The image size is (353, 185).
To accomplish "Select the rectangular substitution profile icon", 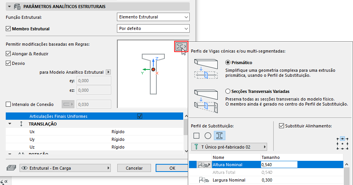I will pyautogui.click(x=196, y=135).
